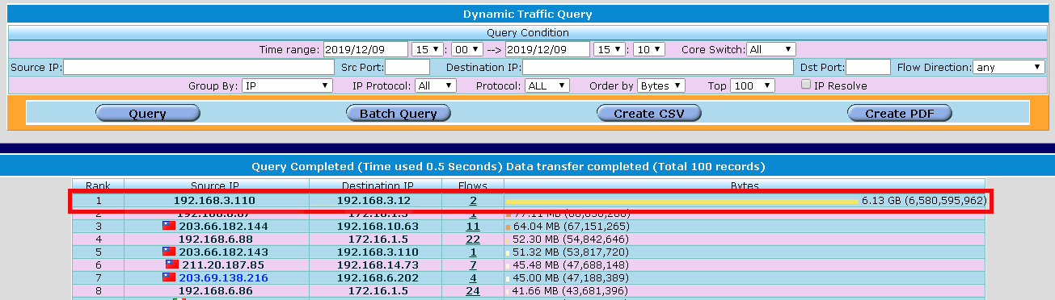Open the start hour dropdown showing 15
The height and width of the screenshot is (300, 1055).
point(428,49)
